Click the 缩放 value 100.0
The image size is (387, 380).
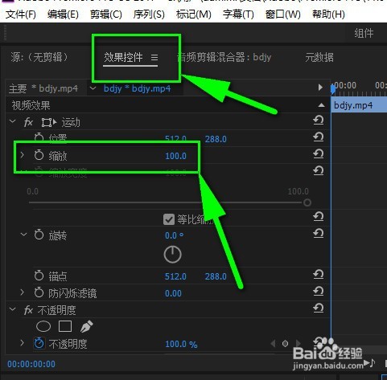pyautogui.click(x=175, y=156)
